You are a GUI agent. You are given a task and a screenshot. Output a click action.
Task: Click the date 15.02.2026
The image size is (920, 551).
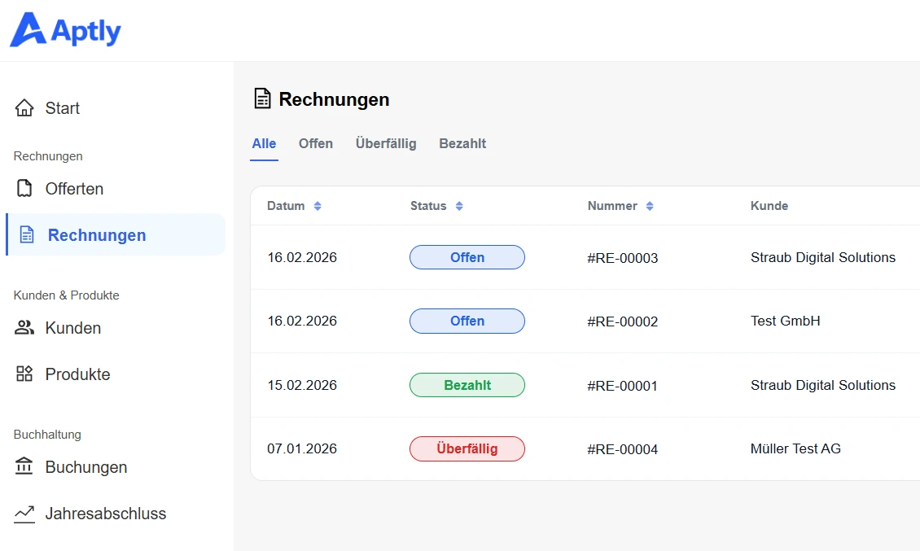pos(302,385)
